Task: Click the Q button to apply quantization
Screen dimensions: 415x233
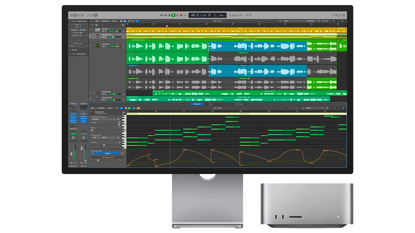Action: (x=118, y=119)
